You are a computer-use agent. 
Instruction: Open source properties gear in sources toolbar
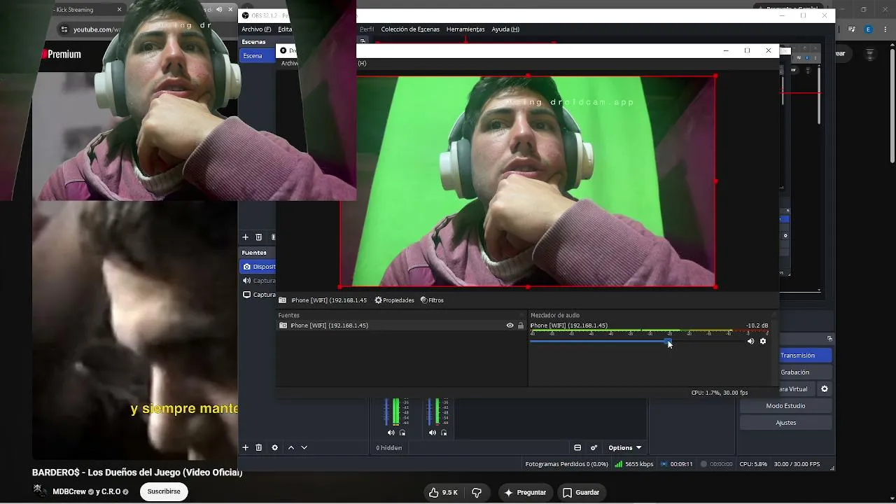pyautogui.click(x=274, y=447)
